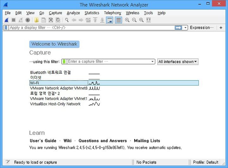228x168 pixels.
Task: Select 로컬 영역 연결* 2 interface
Action: point(45,93)
